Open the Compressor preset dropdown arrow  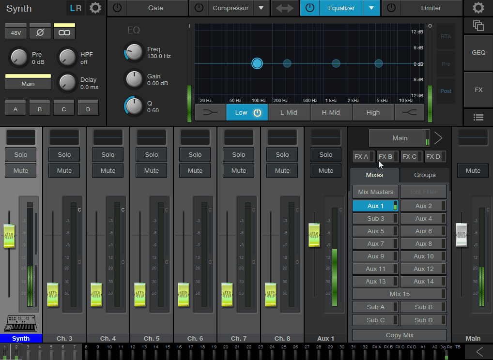click(261, 8)
